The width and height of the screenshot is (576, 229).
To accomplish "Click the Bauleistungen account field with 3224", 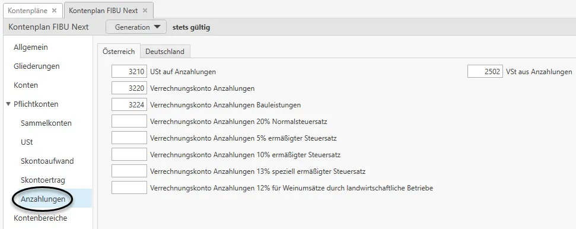I will click(x=129, y=105).
